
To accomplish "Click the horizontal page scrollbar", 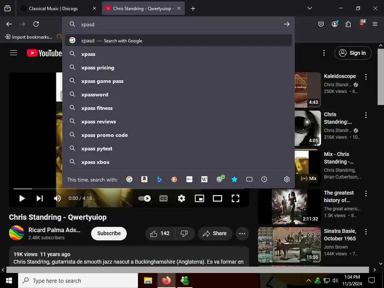I will (x=187, y=270).
